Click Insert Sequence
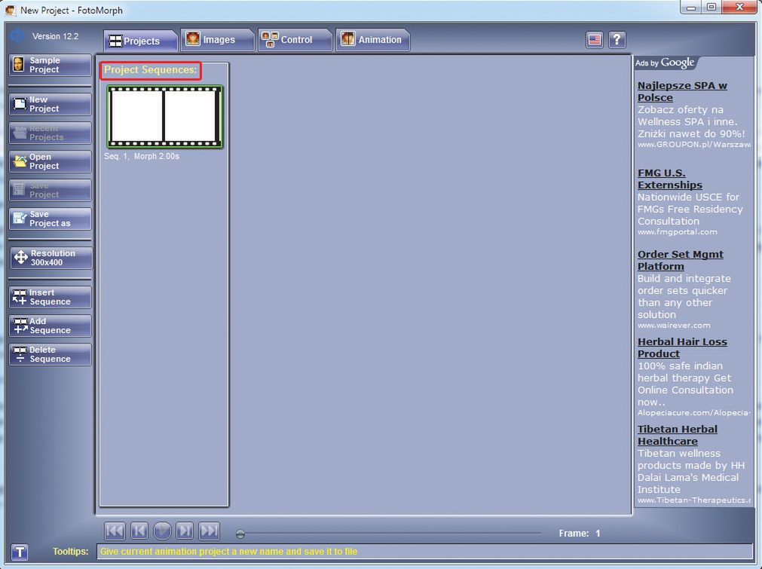The image size is (762, 569). [x=50, y=297]
